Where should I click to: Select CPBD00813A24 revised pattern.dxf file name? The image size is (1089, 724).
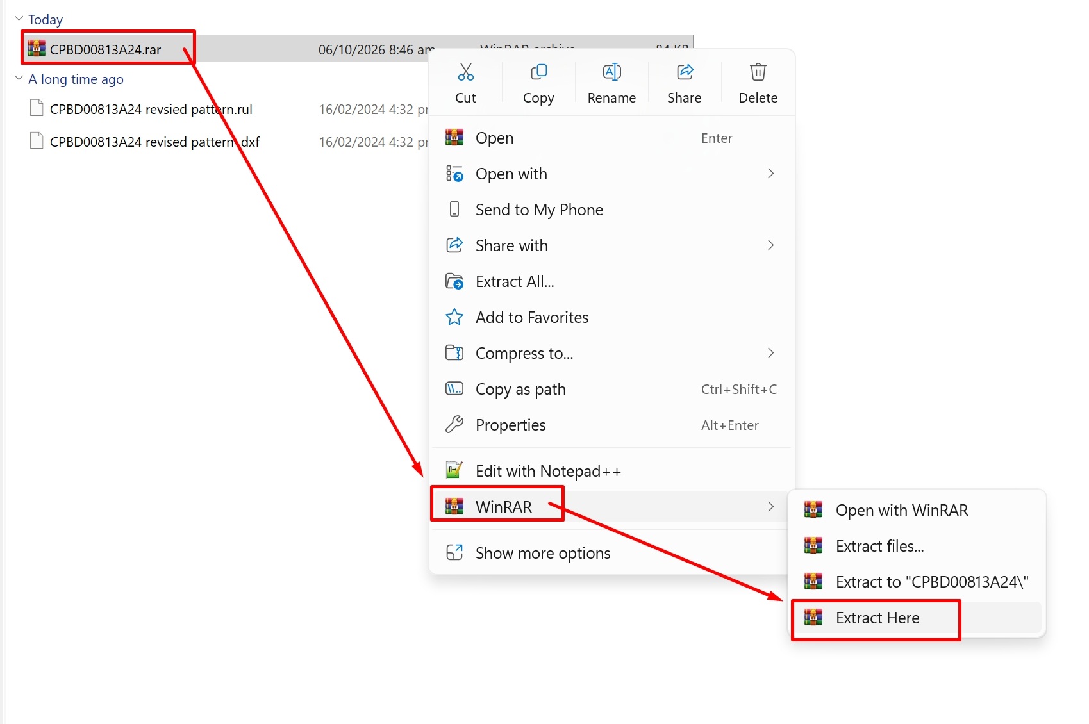(x=154, y=142)
